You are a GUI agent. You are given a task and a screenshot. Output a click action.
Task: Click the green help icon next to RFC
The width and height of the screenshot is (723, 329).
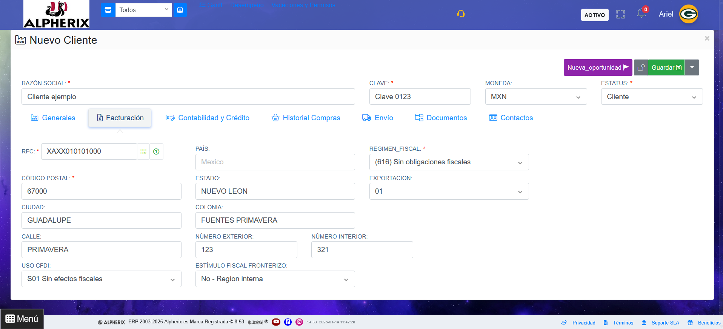(156, 151)
